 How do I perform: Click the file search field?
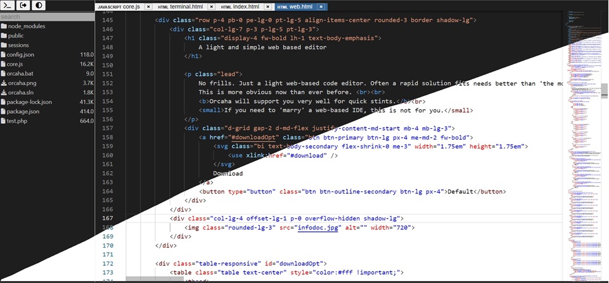point(48,17)
